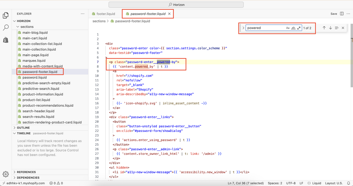Find the next 'powered' match with down arrow
The image size is (353, 186).
pos(330,28)
